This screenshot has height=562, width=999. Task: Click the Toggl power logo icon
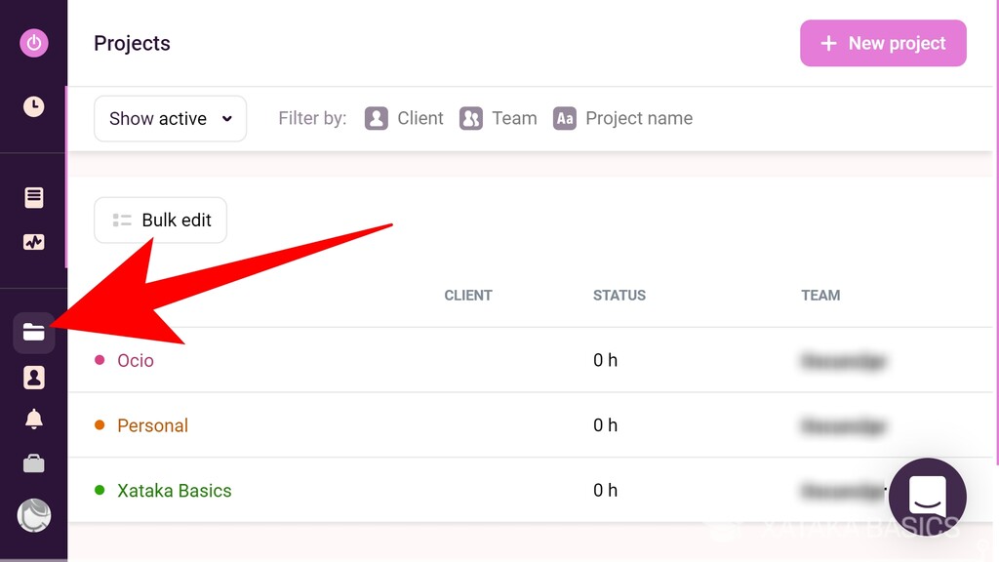(x=34, y=43)
